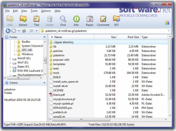Select the ..Upper directory row
The height and width of the screenshot is (131, 176).
pyautogui.click(x=108, y=42)
